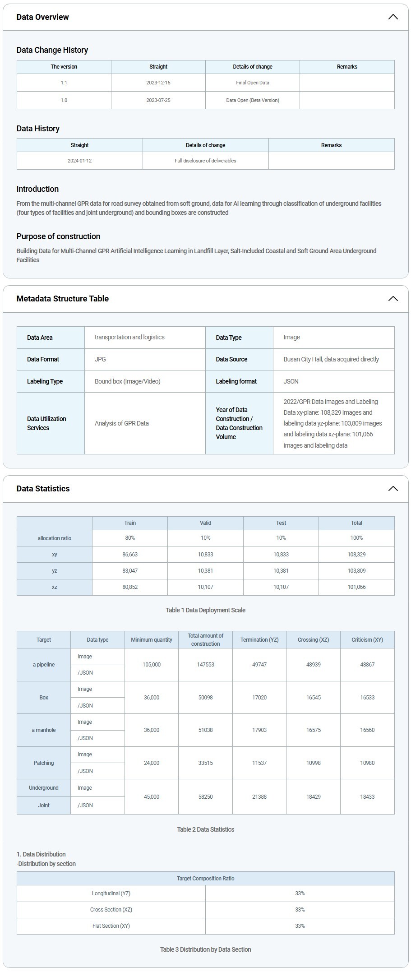Screen dimensions: 411x972
Task: Select the version 1.1 cell
Action: point(64,83)
